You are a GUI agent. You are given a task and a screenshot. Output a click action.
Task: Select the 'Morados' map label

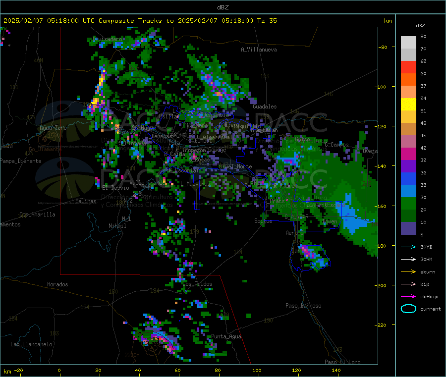coord(57,284)
